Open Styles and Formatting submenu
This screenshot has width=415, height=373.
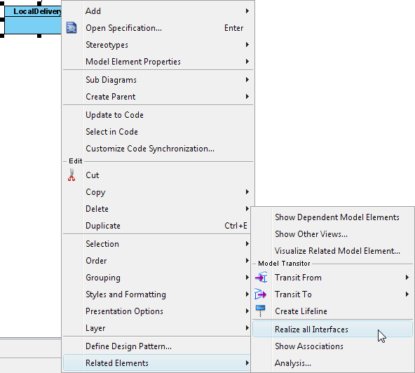(x=157, y=294)
